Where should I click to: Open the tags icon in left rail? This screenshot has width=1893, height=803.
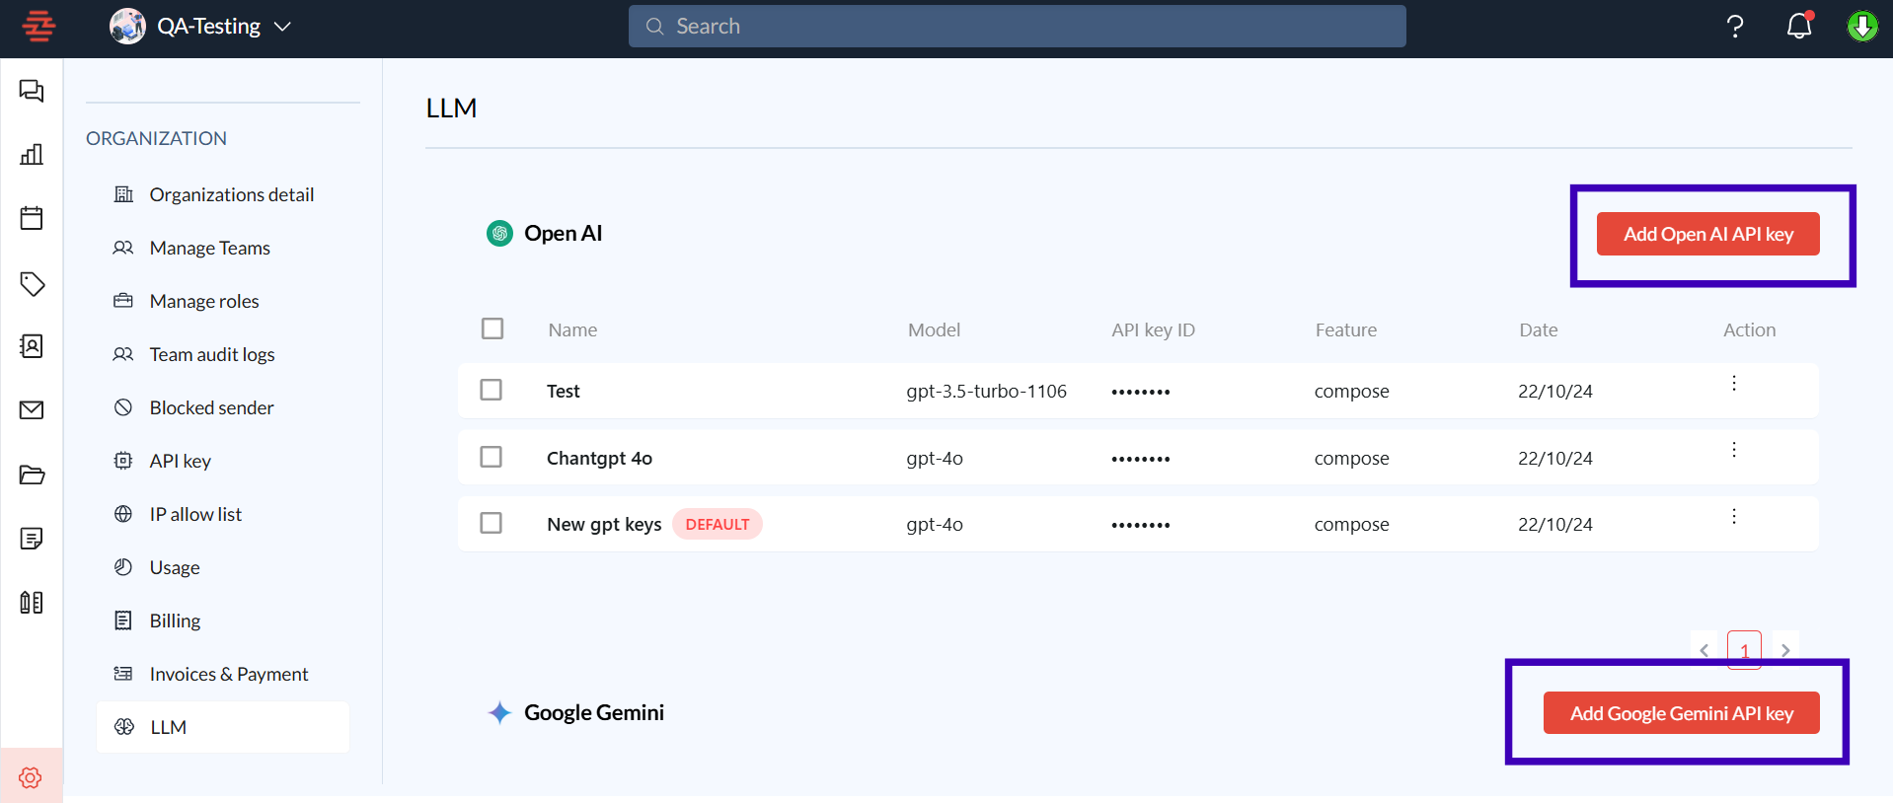tap(32, 284)
